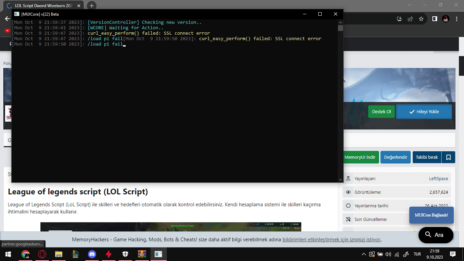Click the Takibi bırak button

pos(427,157)
